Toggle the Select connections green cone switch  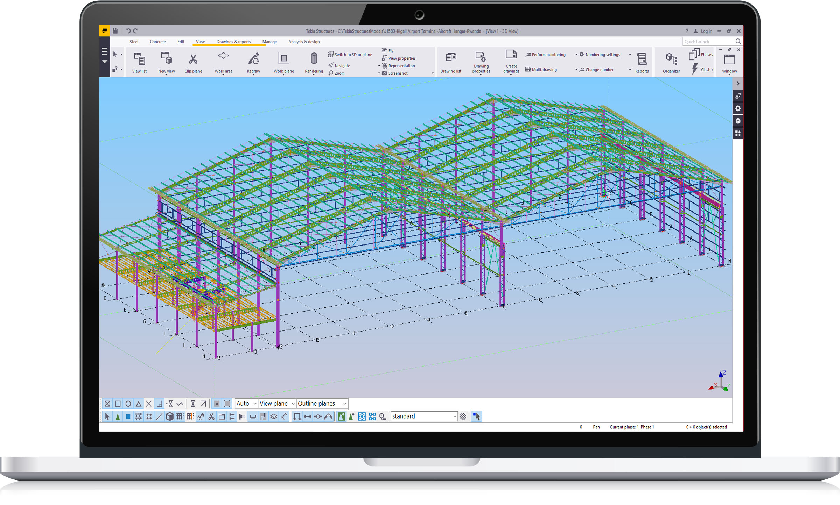tap(118, 417)
